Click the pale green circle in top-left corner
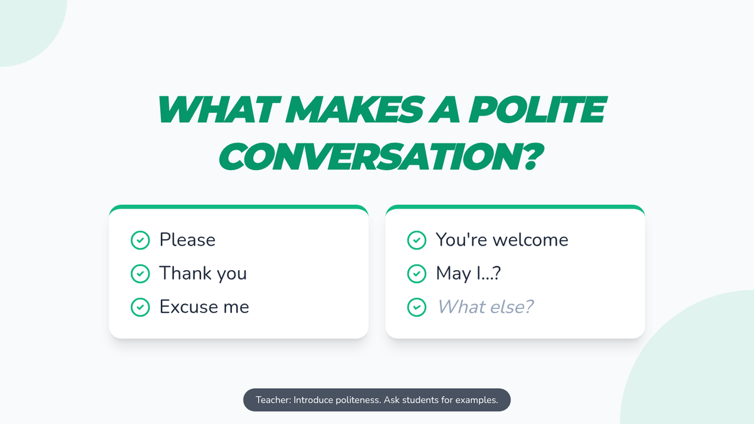The image size is (754, 424). click(25, 25)
